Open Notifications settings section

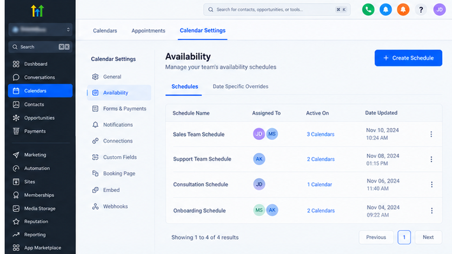tap(119, 125)
